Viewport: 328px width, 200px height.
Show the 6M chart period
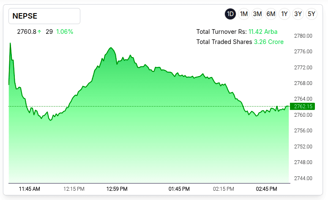coord(271,14)
